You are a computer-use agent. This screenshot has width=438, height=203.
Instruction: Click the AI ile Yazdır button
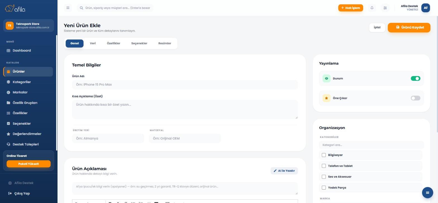pos(284,171)
